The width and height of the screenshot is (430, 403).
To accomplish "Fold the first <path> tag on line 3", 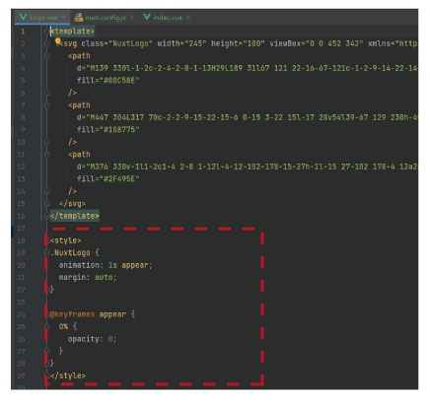I will [46, 56].
